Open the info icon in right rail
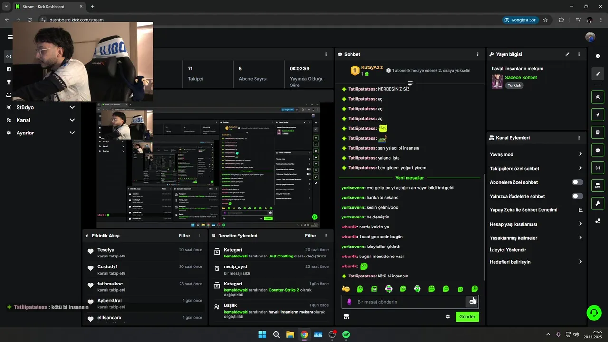This screenshot has height=342, width=608. click(598, 56)
